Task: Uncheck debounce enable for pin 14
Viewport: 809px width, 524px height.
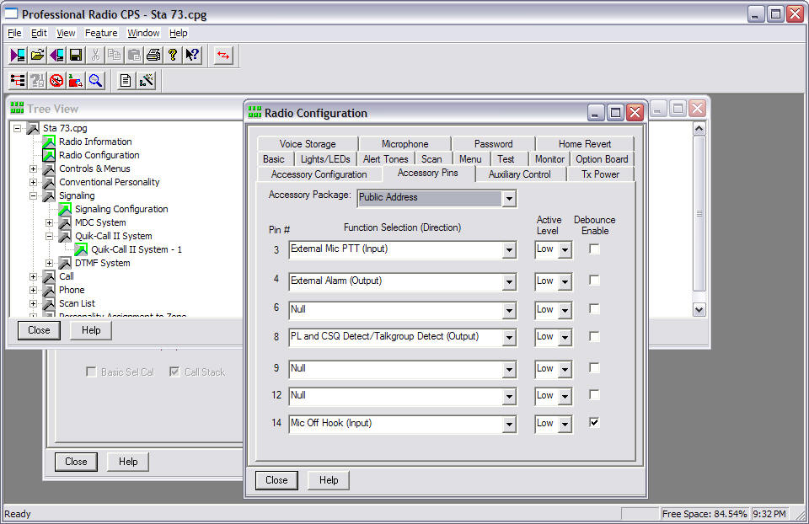Action: [595, 423]
